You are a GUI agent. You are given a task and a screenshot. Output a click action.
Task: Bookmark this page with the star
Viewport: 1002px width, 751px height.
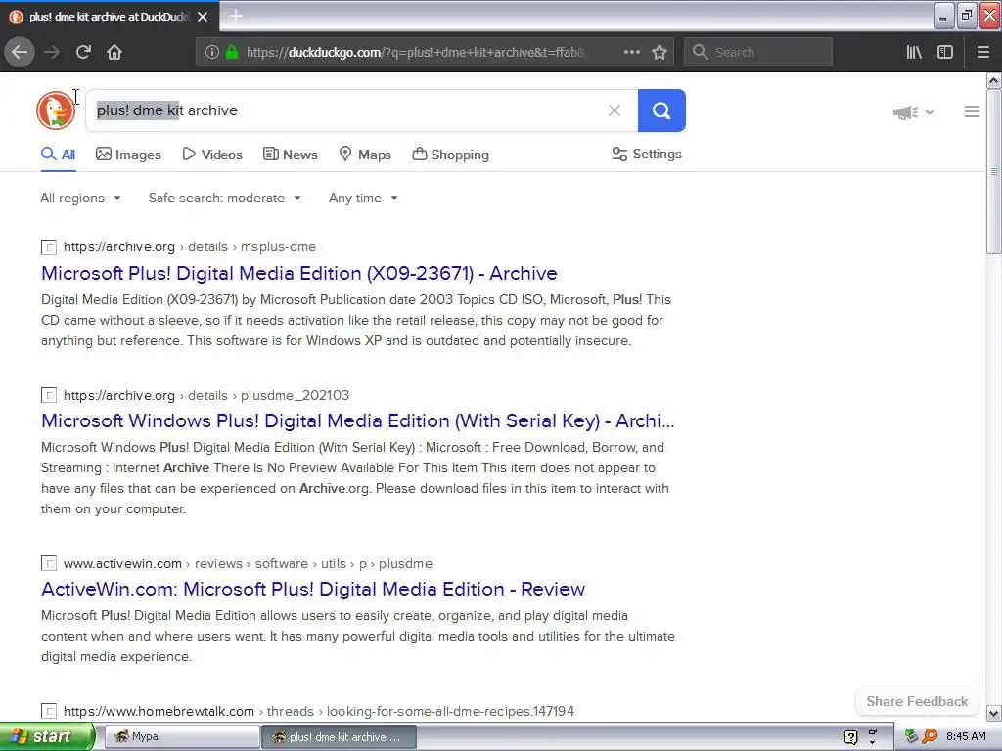tap(660, 53)
